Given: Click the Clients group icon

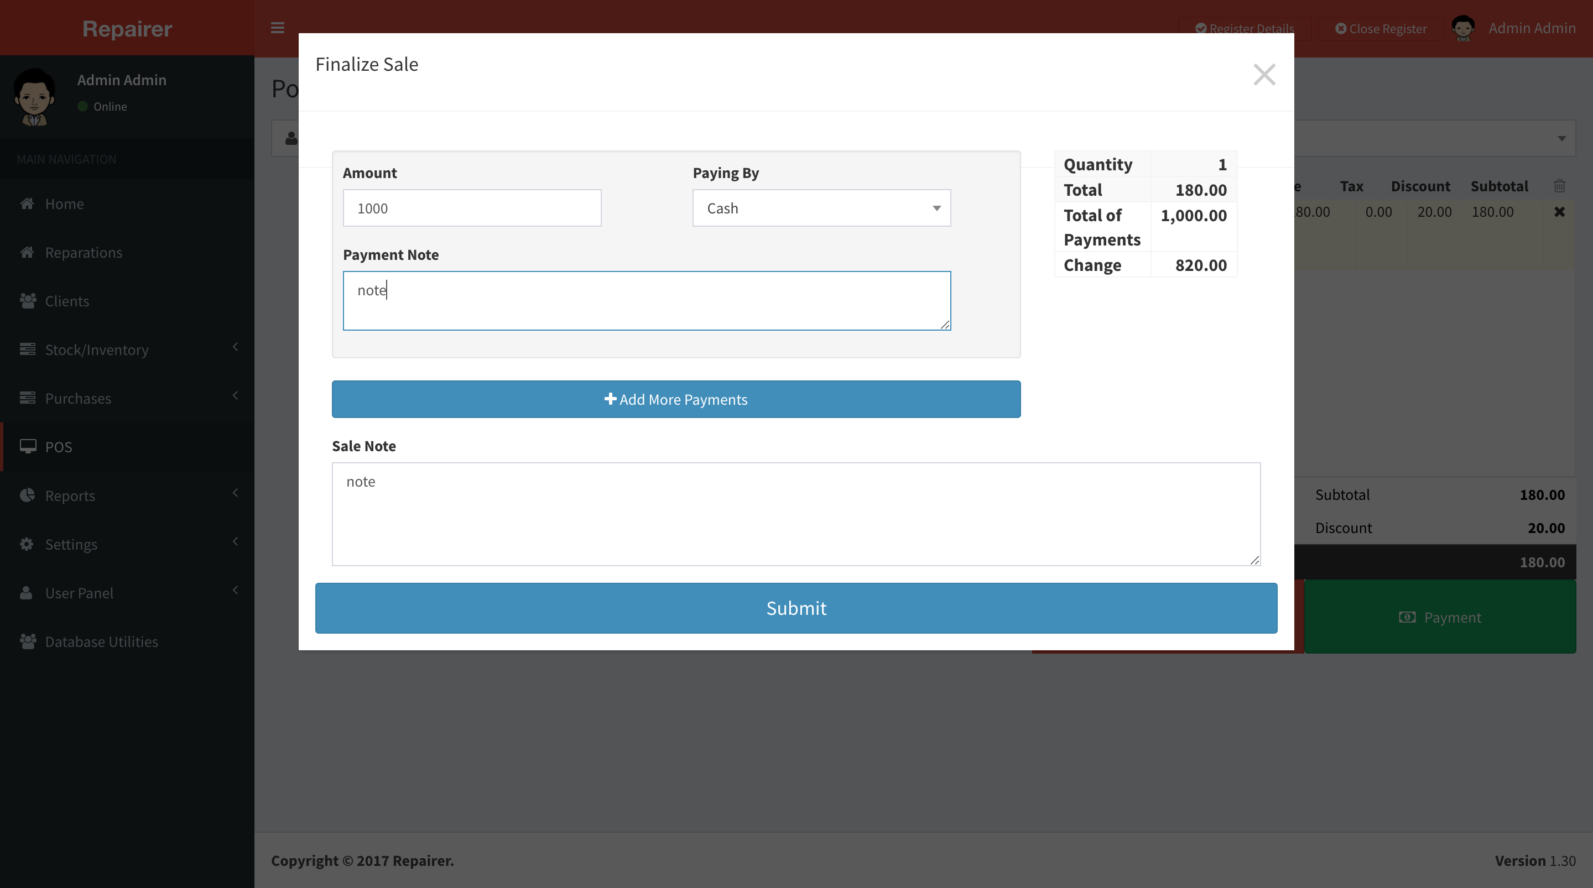Looking at the screenshot, I should pyautogui.click(x=28, y=301).
